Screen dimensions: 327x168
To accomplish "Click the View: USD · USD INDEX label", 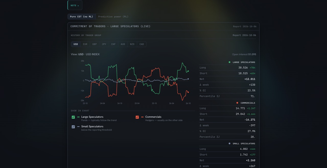I will tap(85, 54).
